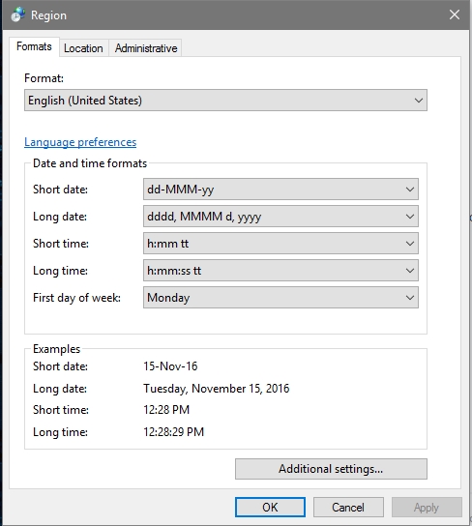Expand First day of week dropdown
Screen dimensions: 472x526
point(409,298)
